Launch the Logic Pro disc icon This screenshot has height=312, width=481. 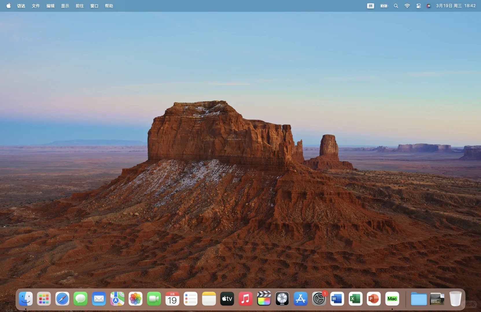(282, 299)
